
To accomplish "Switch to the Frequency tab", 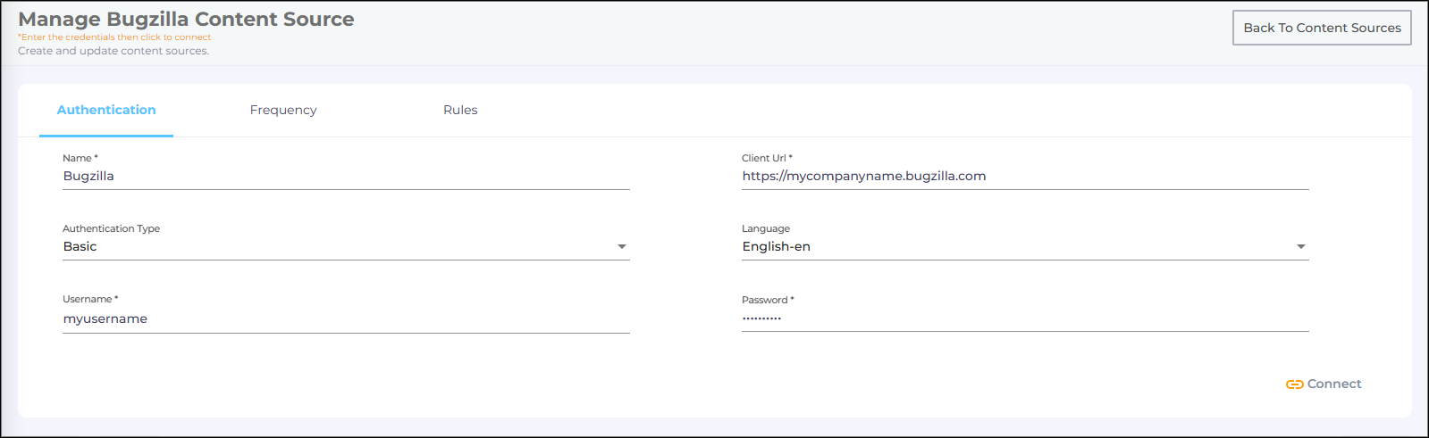I will [x=283, y=110].
